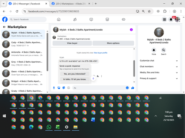Open the emoji picker in message box

click(127, 88)
